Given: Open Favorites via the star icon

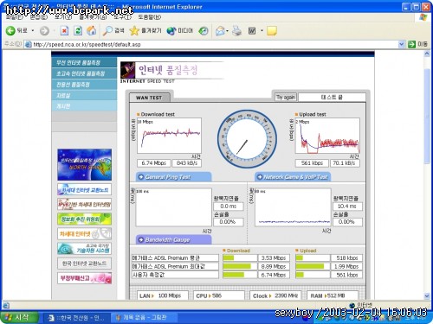Looking at the screenshot, I should [x=134, y=30].
